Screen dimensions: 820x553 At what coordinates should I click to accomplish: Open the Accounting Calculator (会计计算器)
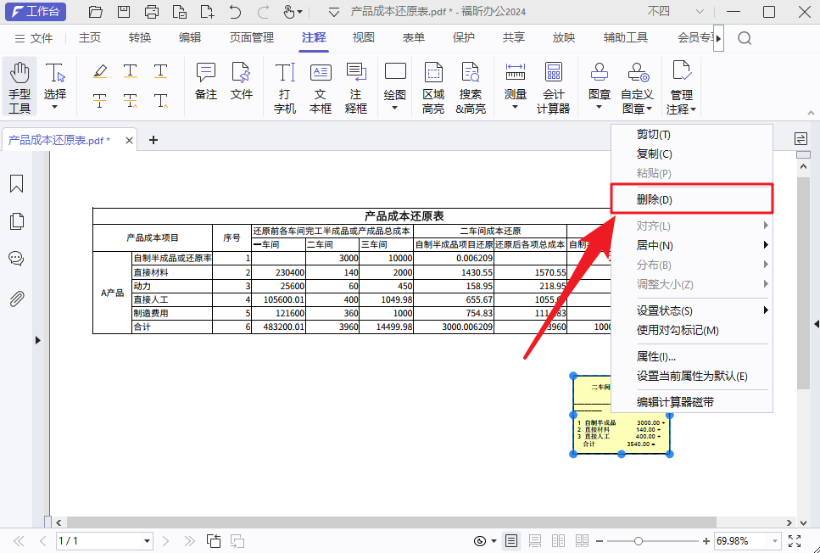click(x=553, y=83)
